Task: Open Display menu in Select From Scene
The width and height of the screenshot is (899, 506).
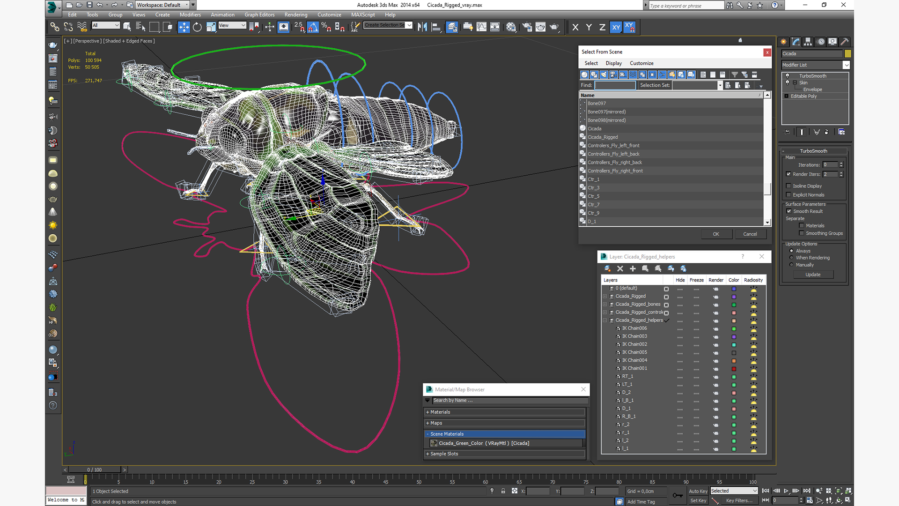Action: 613,63
